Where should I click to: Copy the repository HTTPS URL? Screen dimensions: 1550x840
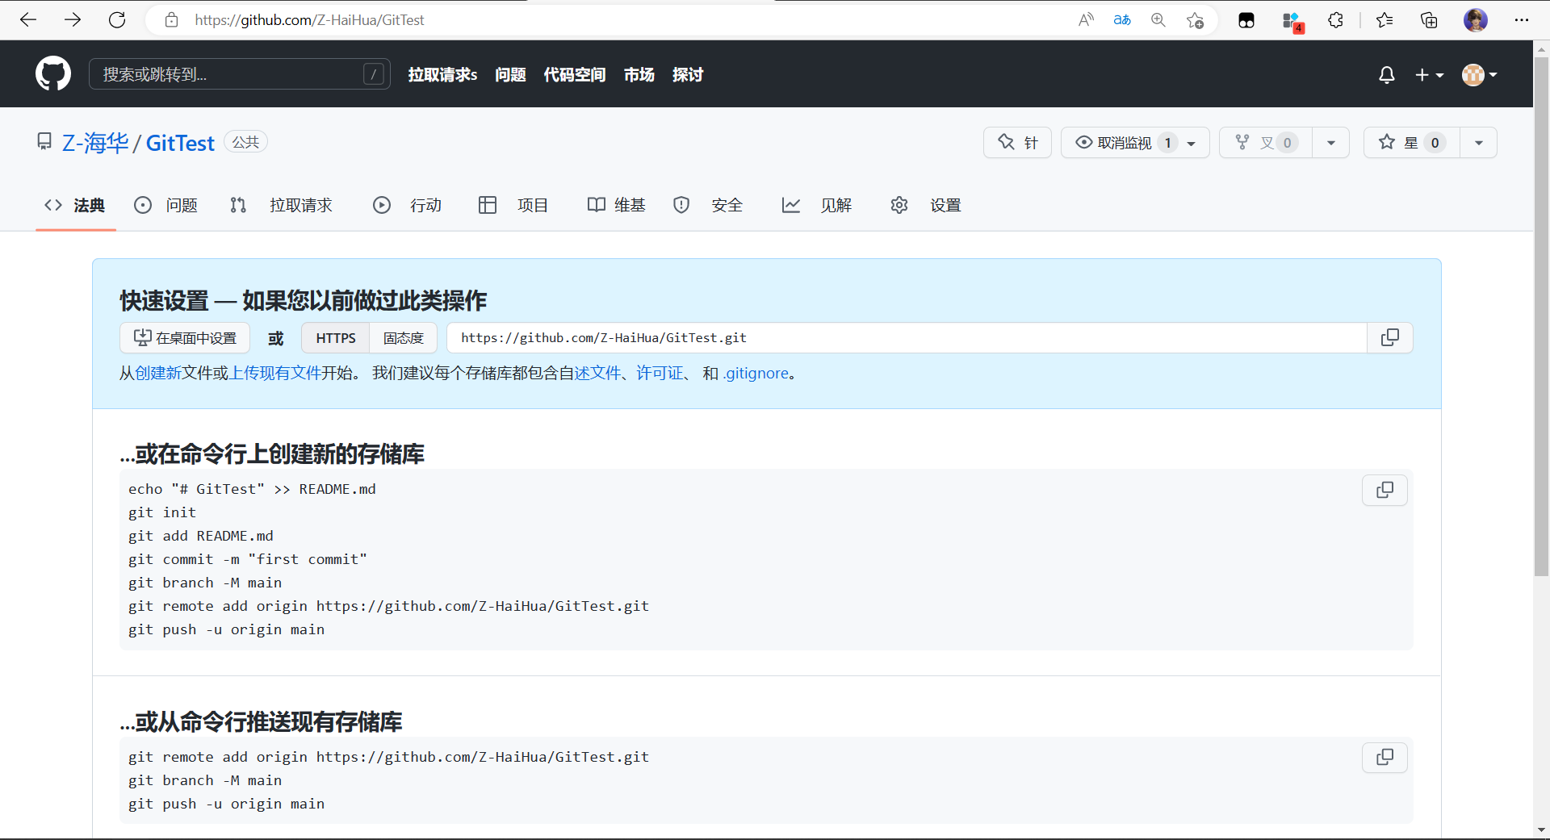[1390, 337]
